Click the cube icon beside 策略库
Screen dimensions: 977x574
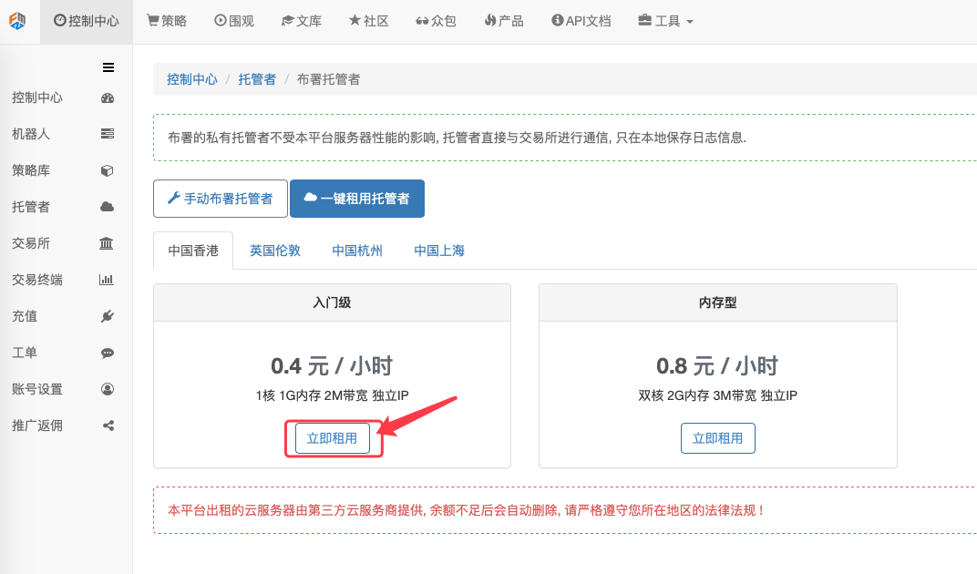(108, 170)
